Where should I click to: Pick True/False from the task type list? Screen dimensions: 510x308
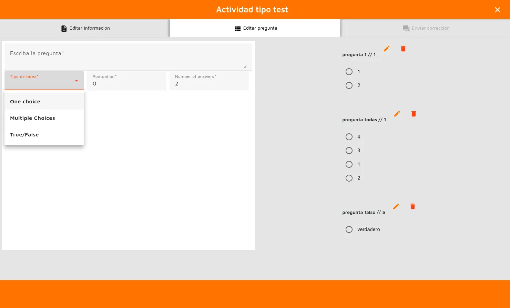(24, 135)
